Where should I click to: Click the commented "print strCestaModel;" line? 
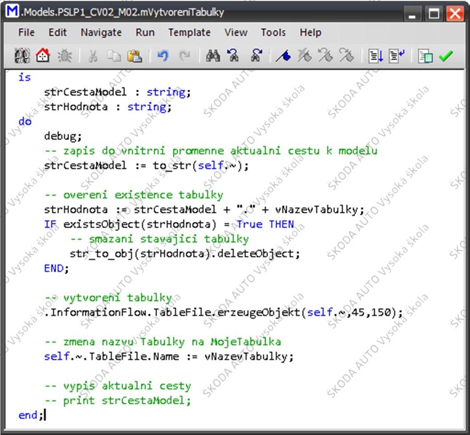(118, 401)
